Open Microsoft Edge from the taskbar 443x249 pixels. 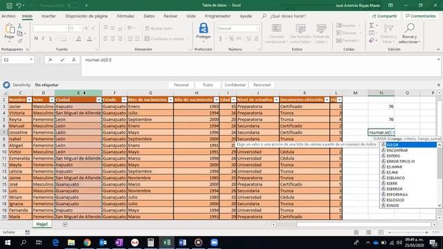55,243
